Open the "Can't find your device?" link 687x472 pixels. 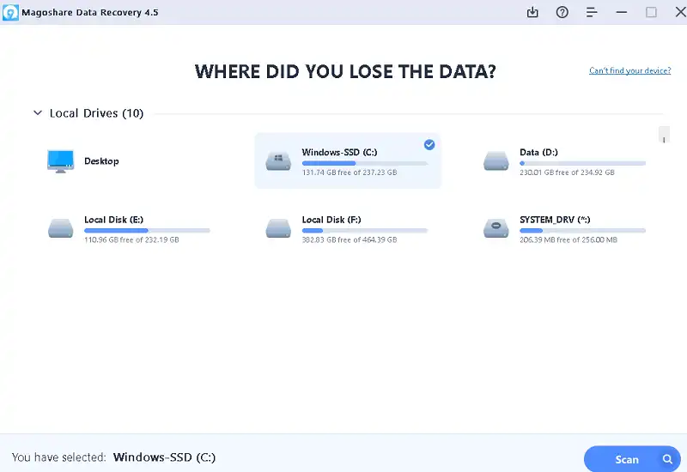coord(629,70)
